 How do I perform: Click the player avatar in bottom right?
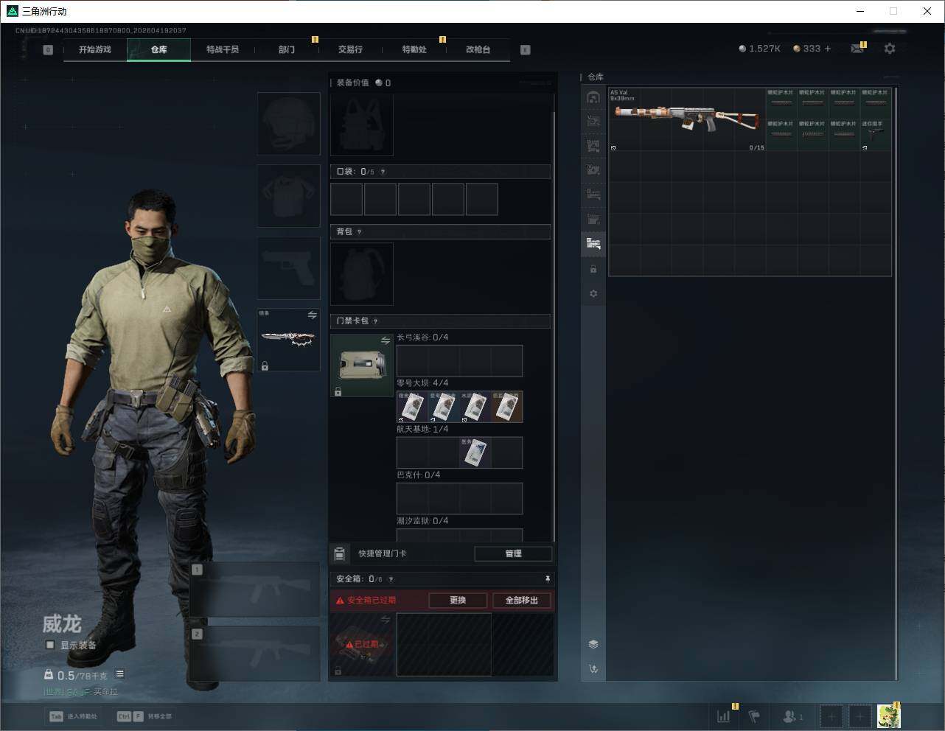[x=888, y=716]
